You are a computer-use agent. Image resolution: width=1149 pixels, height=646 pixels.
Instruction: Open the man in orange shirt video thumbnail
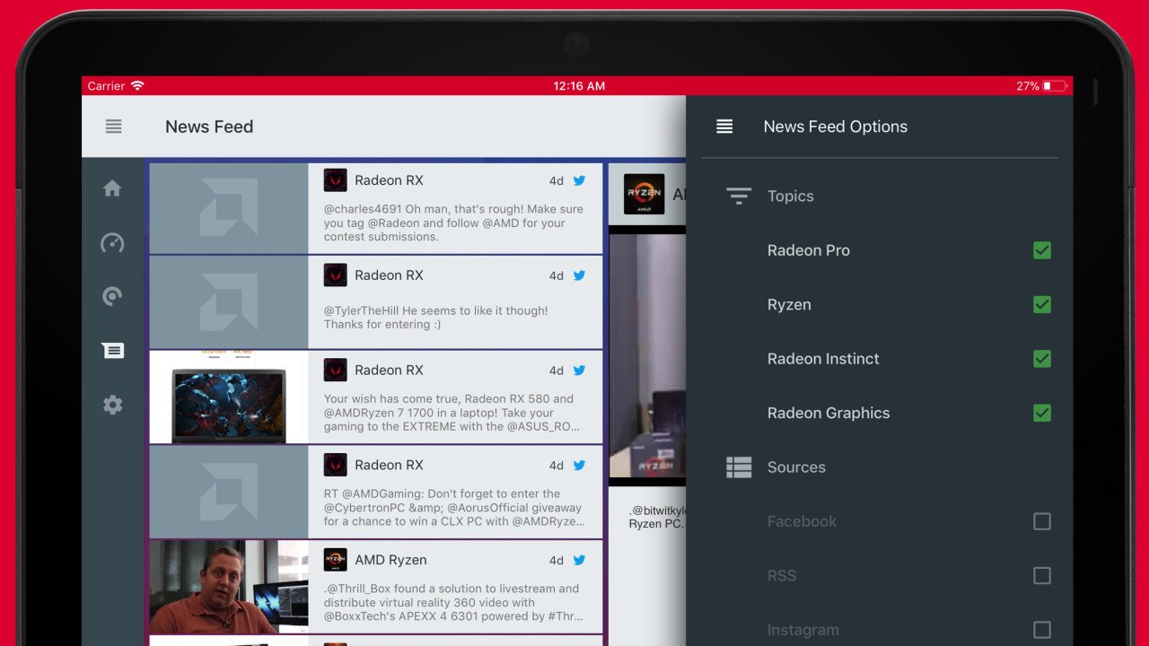[x=229, y=587]
